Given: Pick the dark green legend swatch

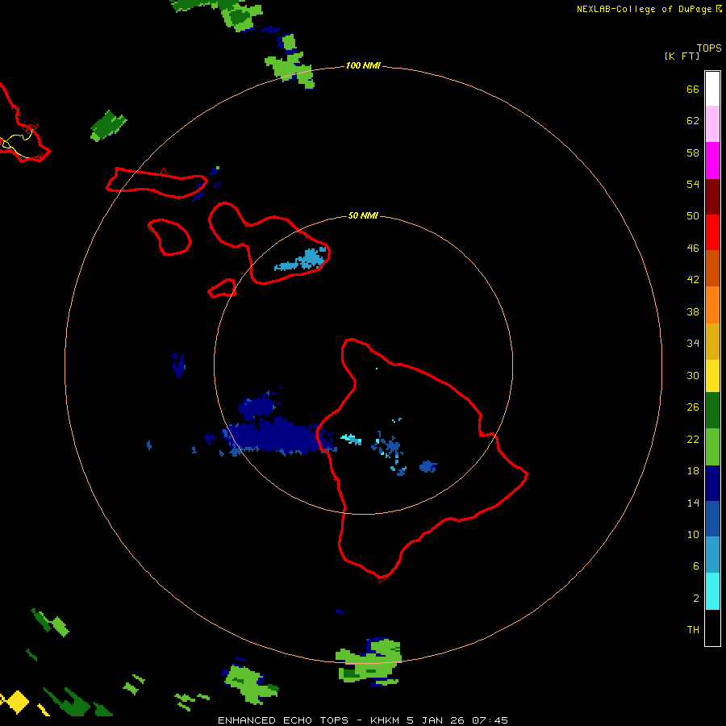Looking at the screenshot, I should pyautogui.click(x=712, y=411).
